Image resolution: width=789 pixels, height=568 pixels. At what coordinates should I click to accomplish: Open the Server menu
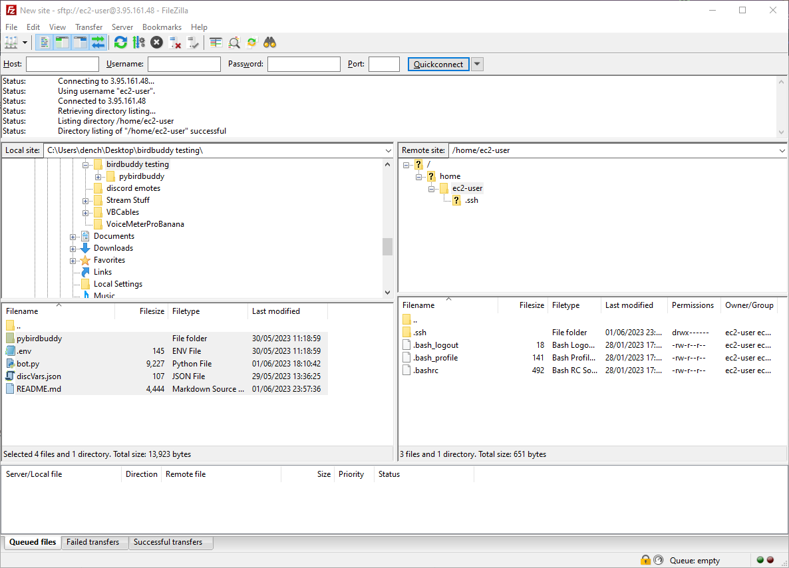(x=122, y=27)
